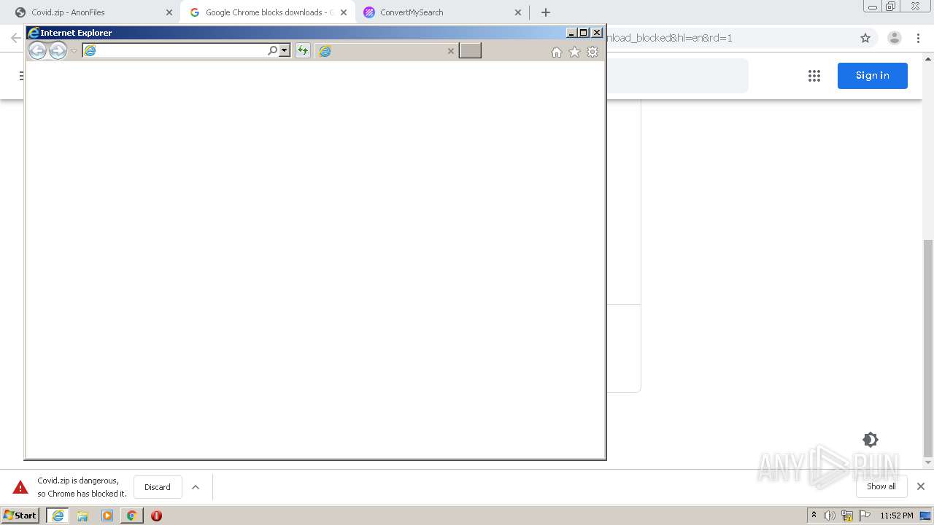Viewport: 934px width, 525px height.
Task: Click the Show desktop tray button
Action: click(x=925, y=516)
